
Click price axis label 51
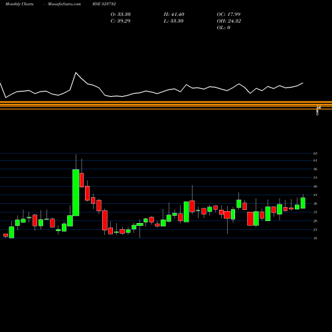point(315,178)
